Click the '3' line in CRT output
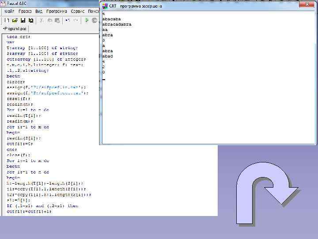318x239 pixels. pyautogui.click(x=103, y=40)
